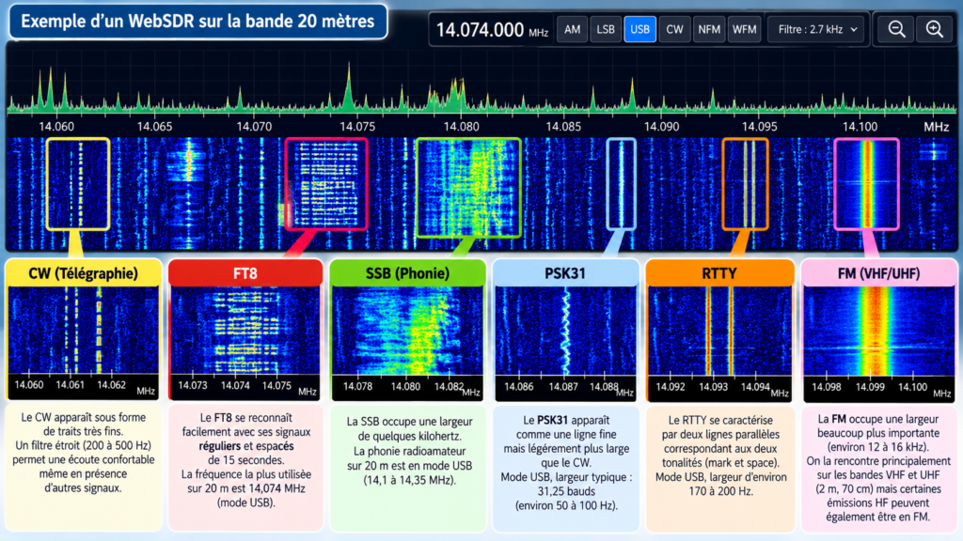Click the blue-boxed PSK31 signal in waterfall

pos(621,184)
